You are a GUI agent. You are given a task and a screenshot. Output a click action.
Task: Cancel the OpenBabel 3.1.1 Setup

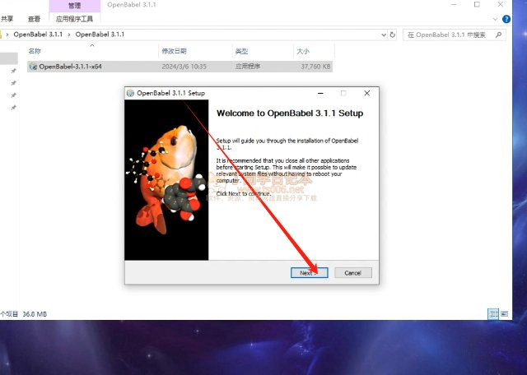pyautogui.click(x=353, y=272)
